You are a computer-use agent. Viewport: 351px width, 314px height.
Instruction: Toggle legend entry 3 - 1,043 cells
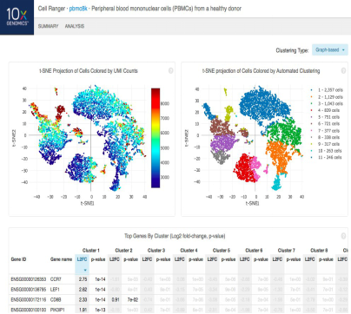pos(327,103)
